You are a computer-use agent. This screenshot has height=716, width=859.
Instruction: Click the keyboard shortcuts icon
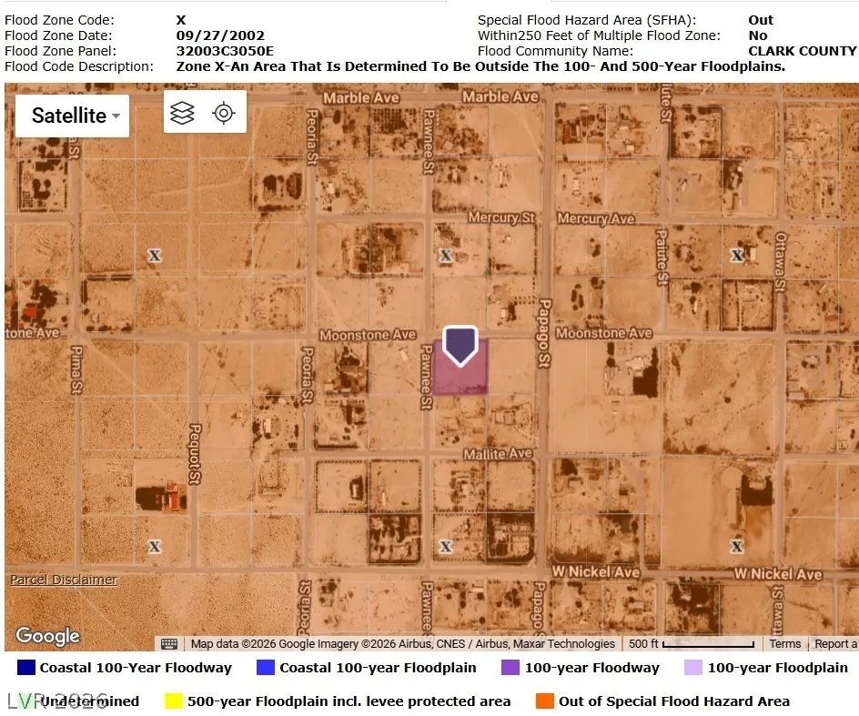click(169, 644)
